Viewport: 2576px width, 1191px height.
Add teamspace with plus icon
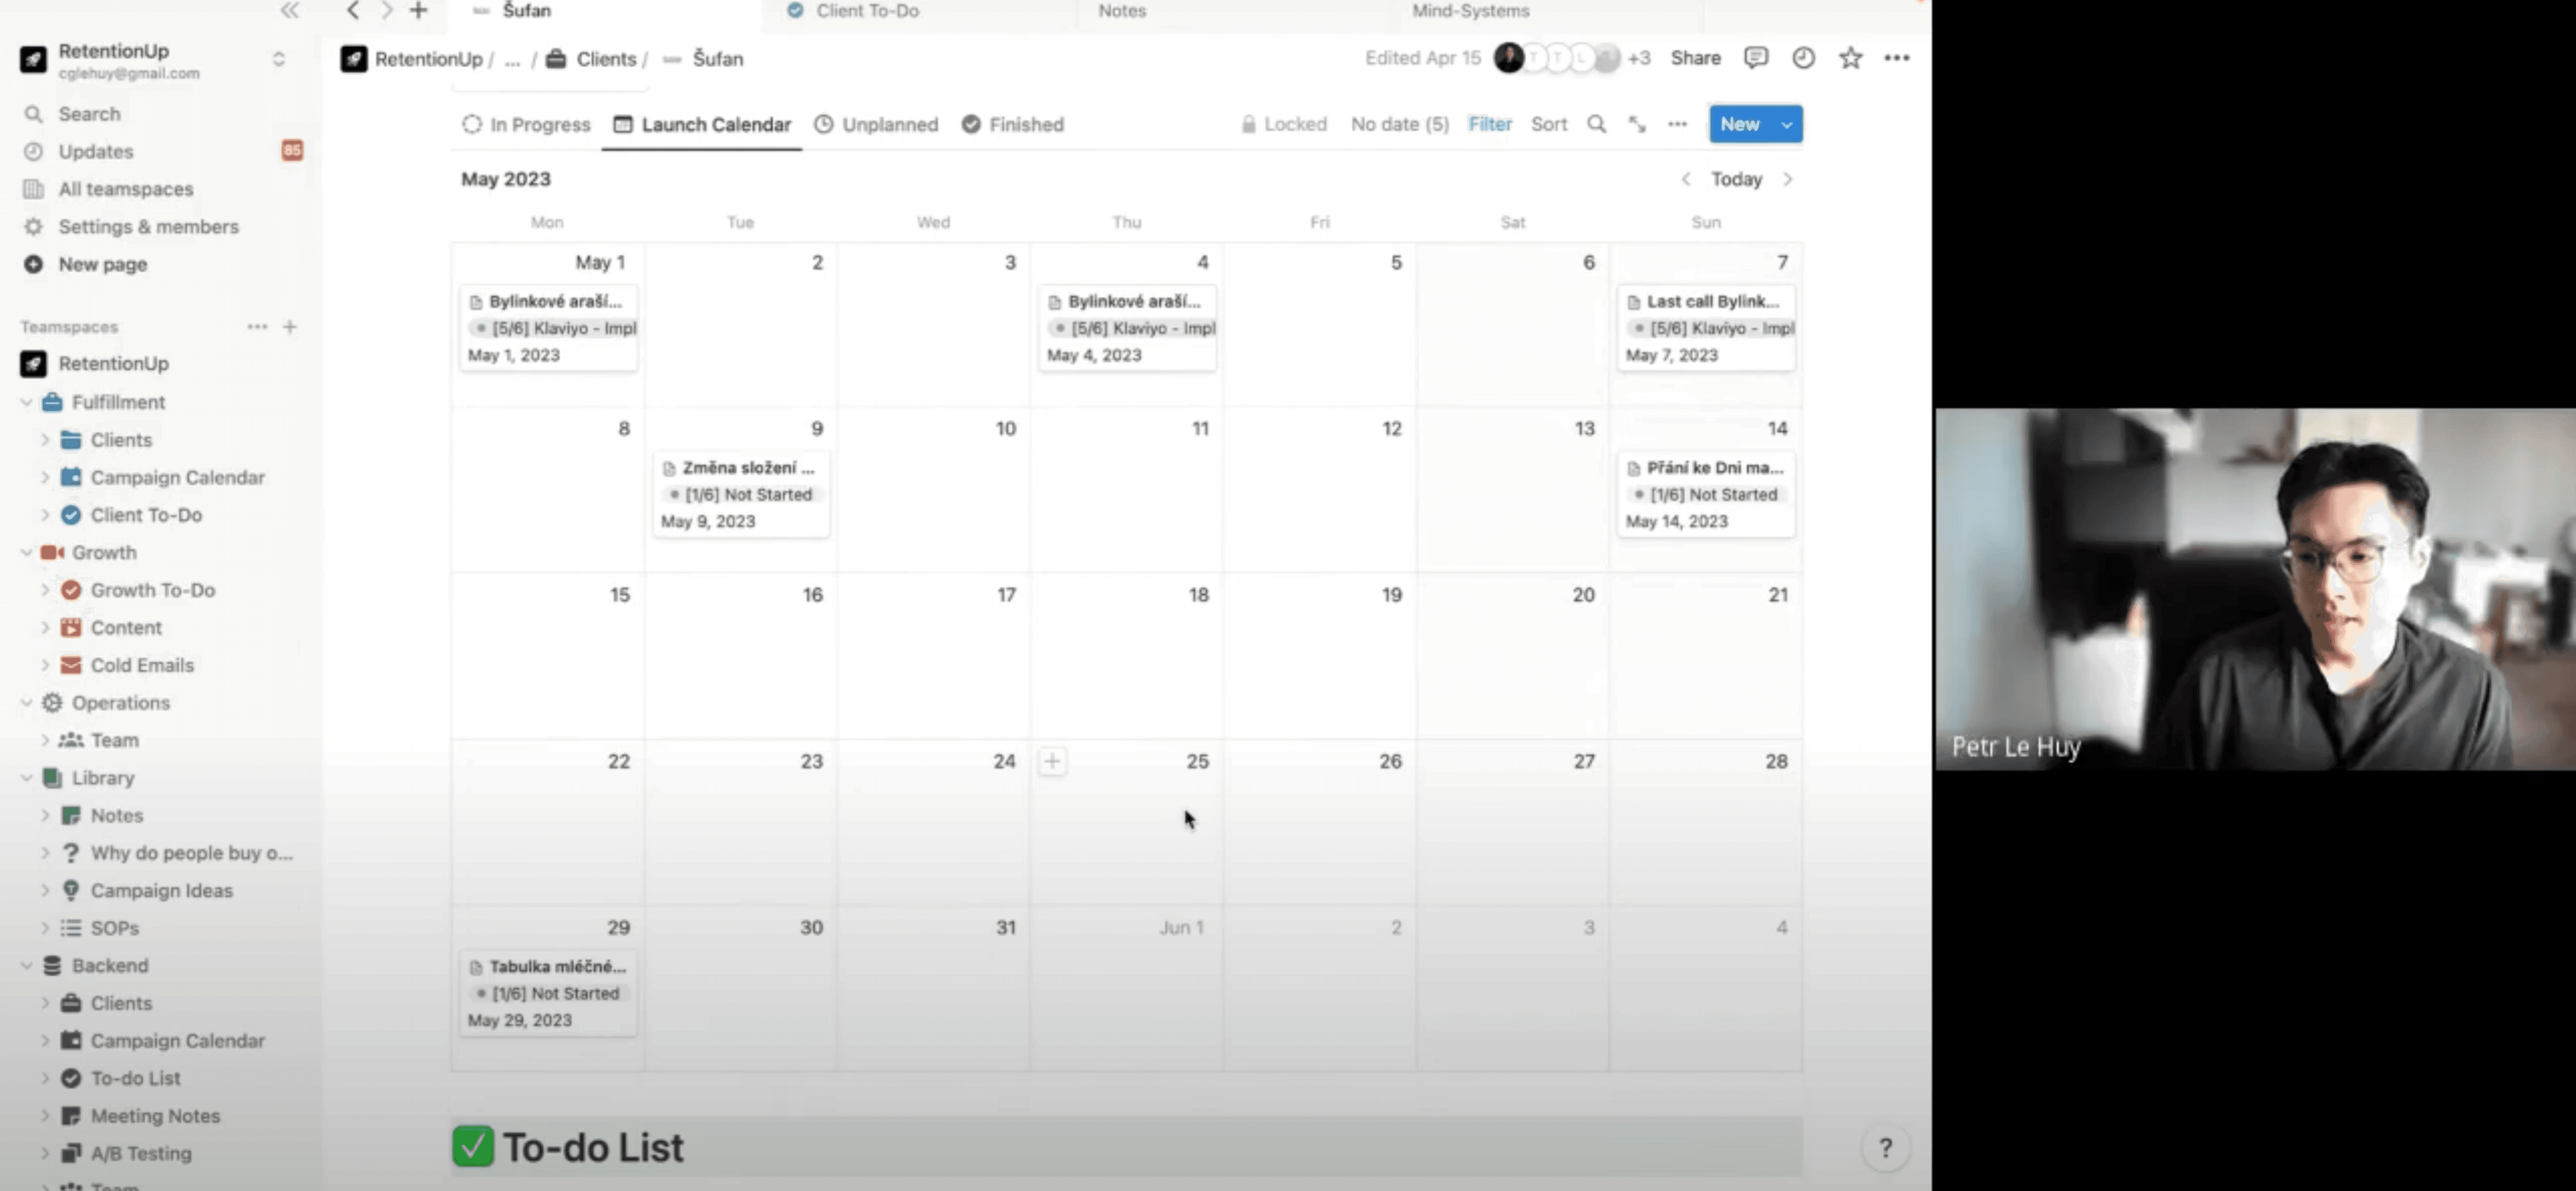pyautogui.click(x=290, y=327)
